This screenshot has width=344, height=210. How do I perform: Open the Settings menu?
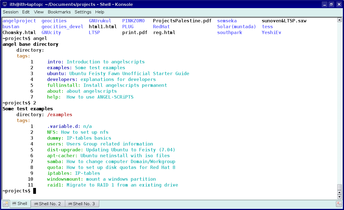(x=83, y=12)
